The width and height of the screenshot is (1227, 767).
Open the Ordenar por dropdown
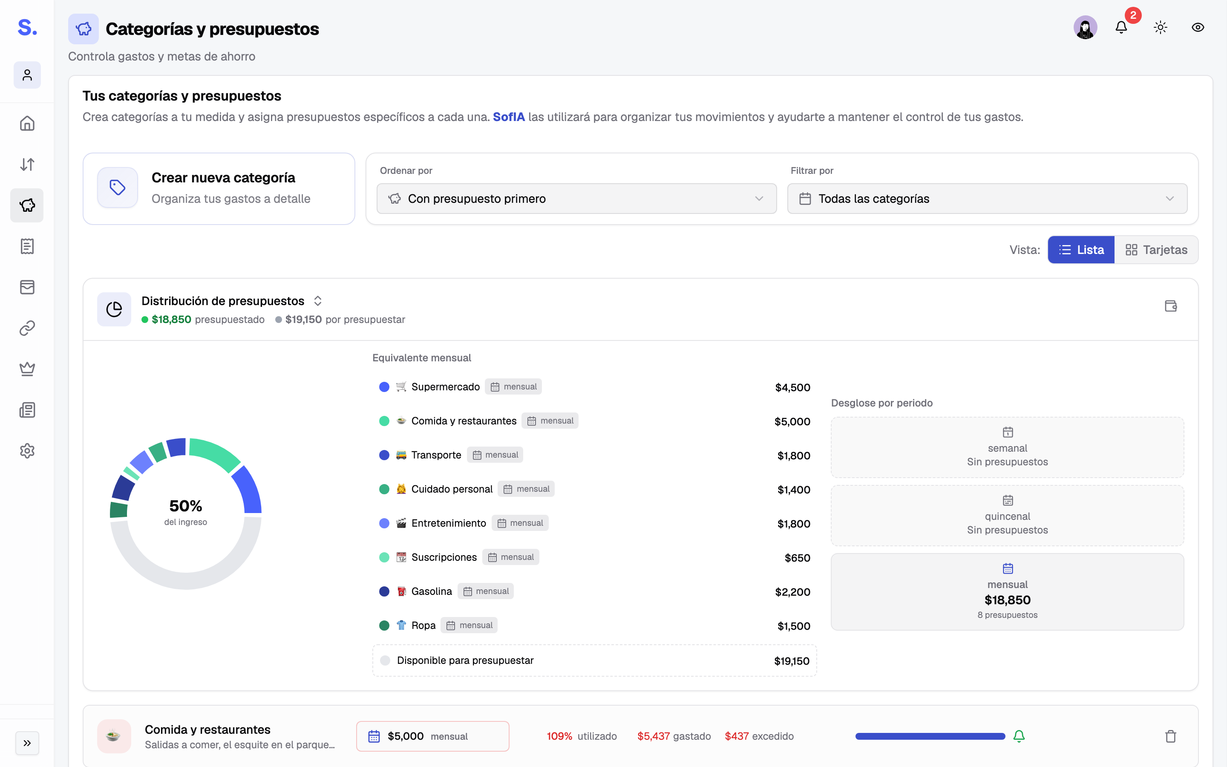tap(576, 199)
